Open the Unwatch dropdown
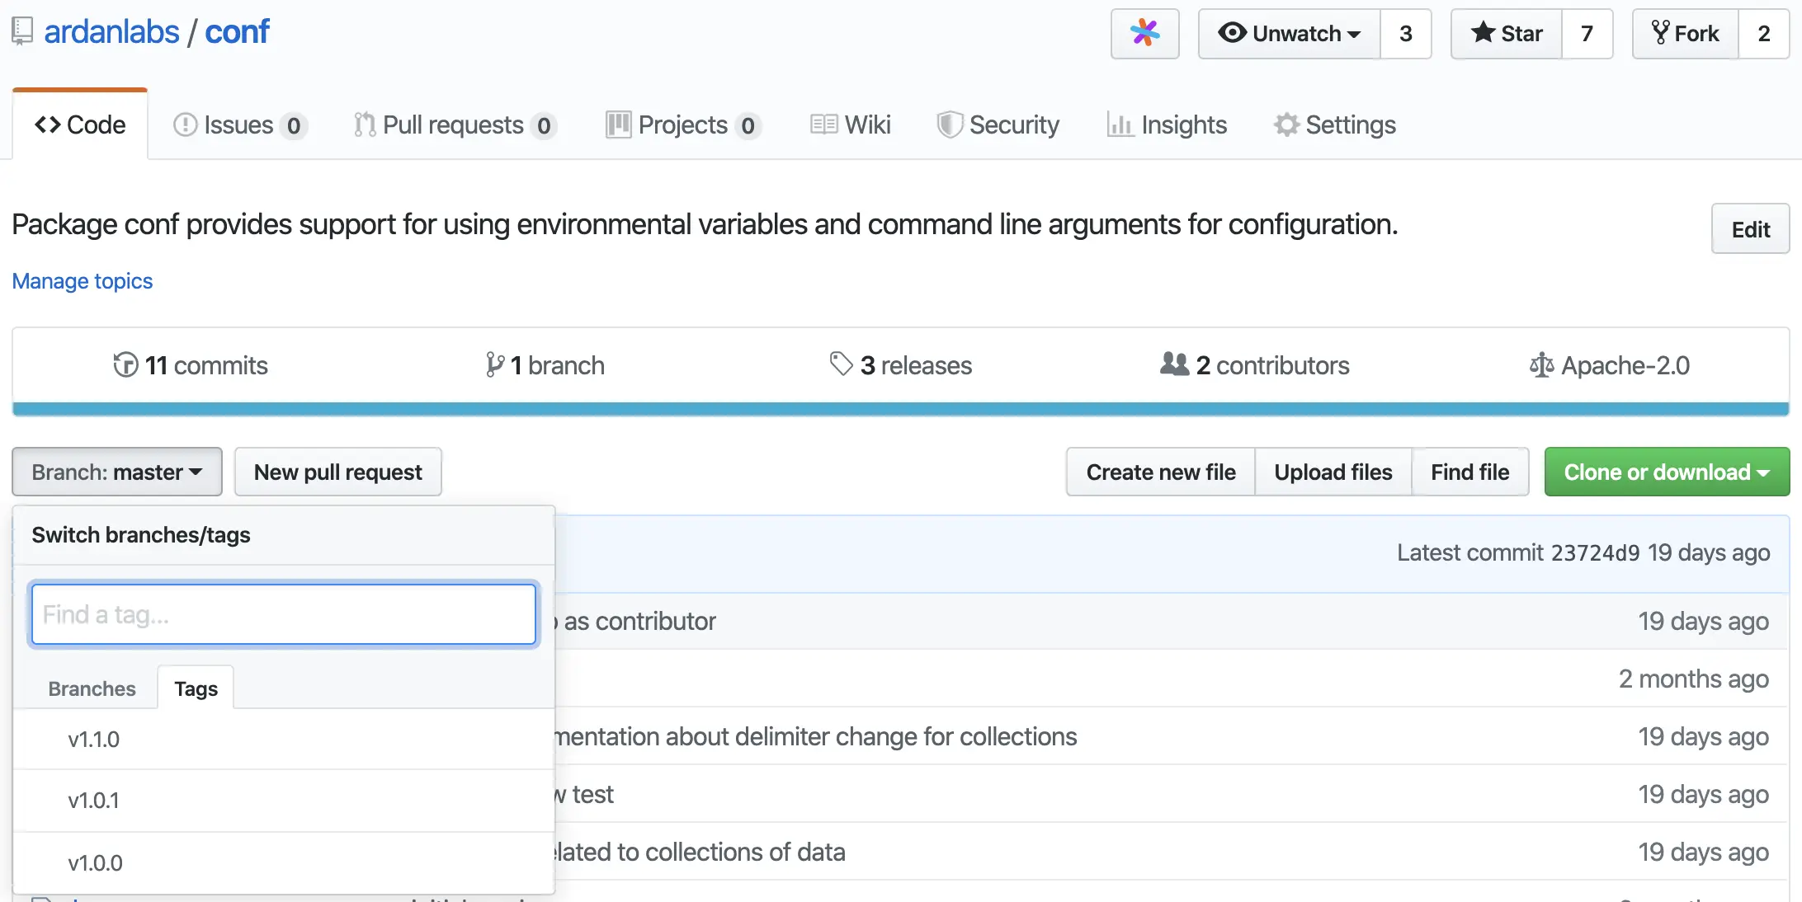Image resolution: width=1802 pixels, height=902 pixels. pos(1290,34)
